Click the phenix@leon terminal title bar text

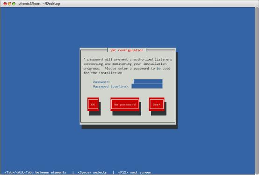pyautogui.click(x=39, y=3)
